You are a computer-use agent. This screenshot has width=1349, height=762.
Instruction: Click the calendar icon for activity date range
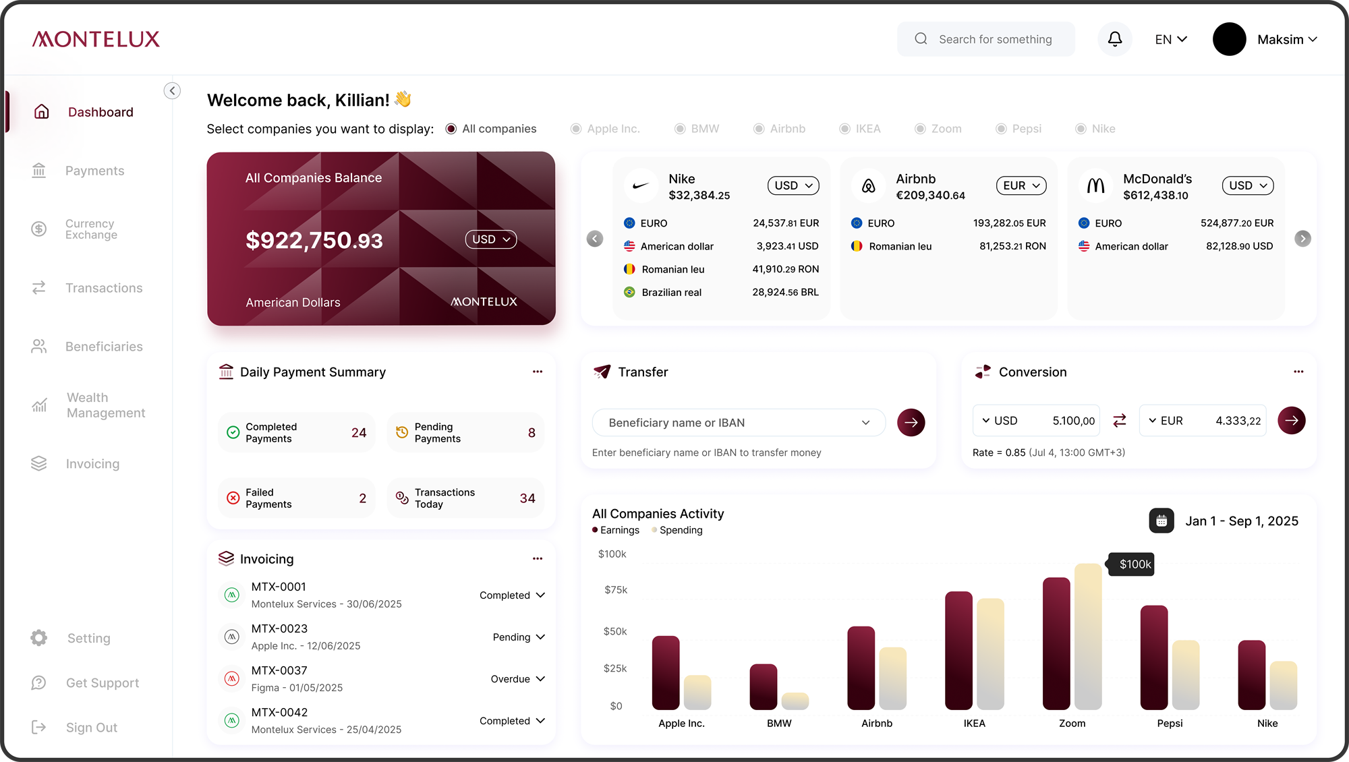pyautogui.click(x=1161, y=521)
